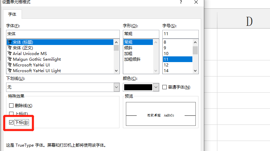Enable the 上标 superscript checkbox
270x151 pixels.
pos(11,114)
